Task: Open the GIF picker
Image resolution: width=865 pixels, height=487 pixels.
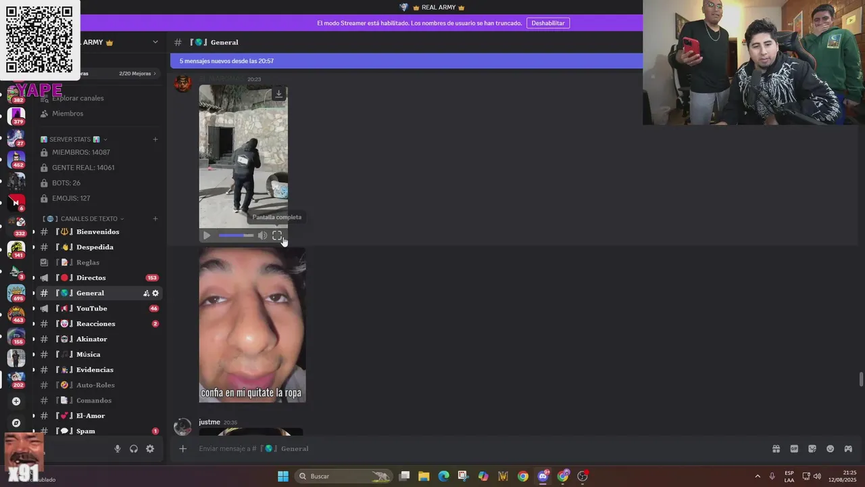Action: click(x=794, y=448)
